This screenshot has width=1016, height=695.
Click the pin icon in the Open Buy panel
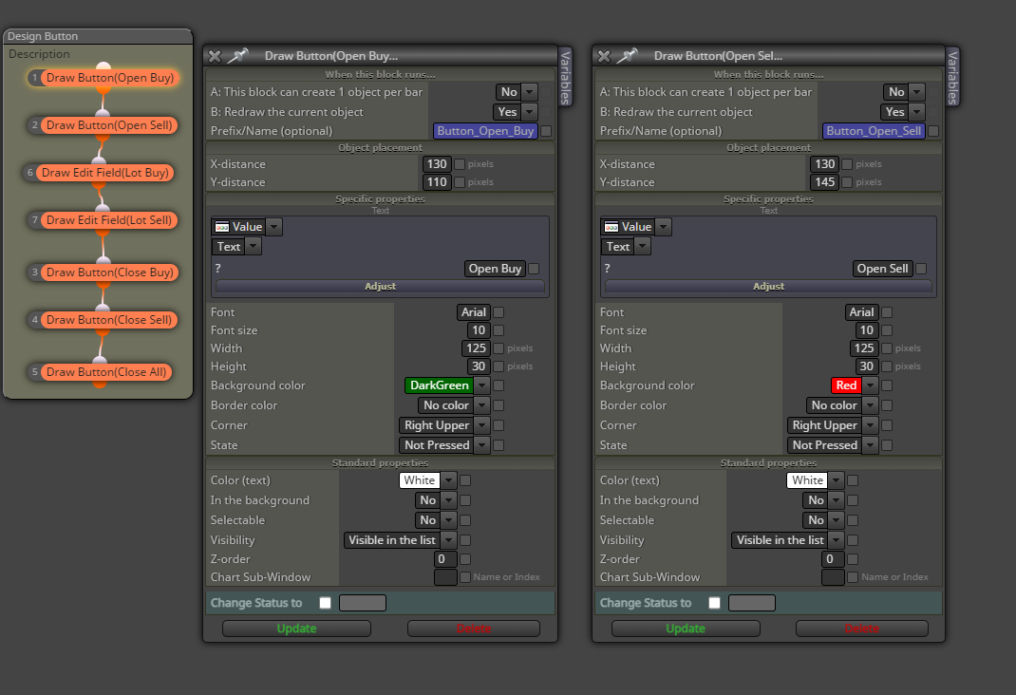tap(238, 56)
